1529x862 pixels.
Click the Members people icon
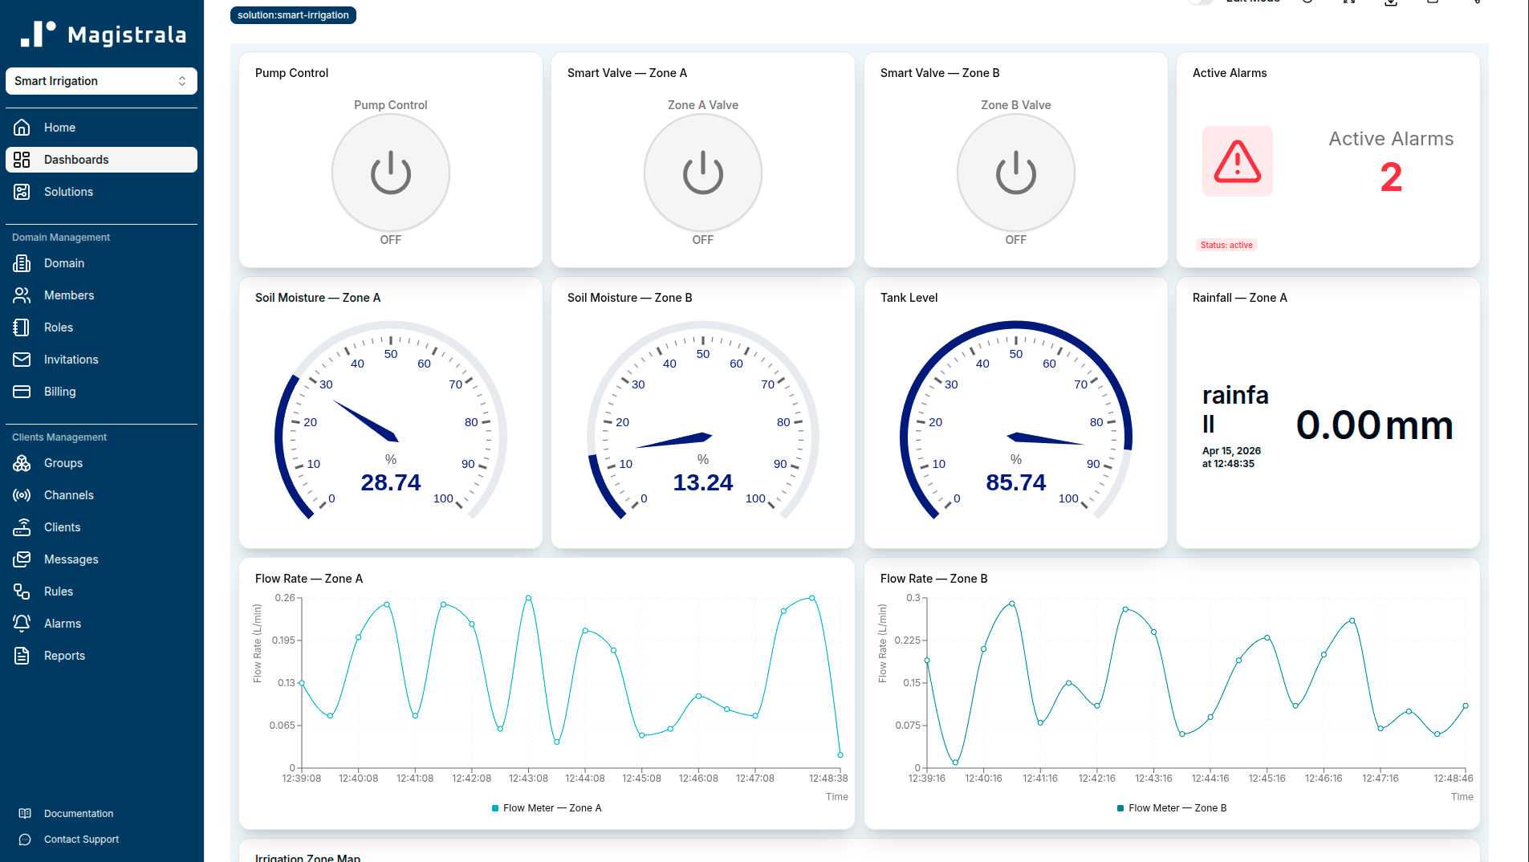pos(22,295)
